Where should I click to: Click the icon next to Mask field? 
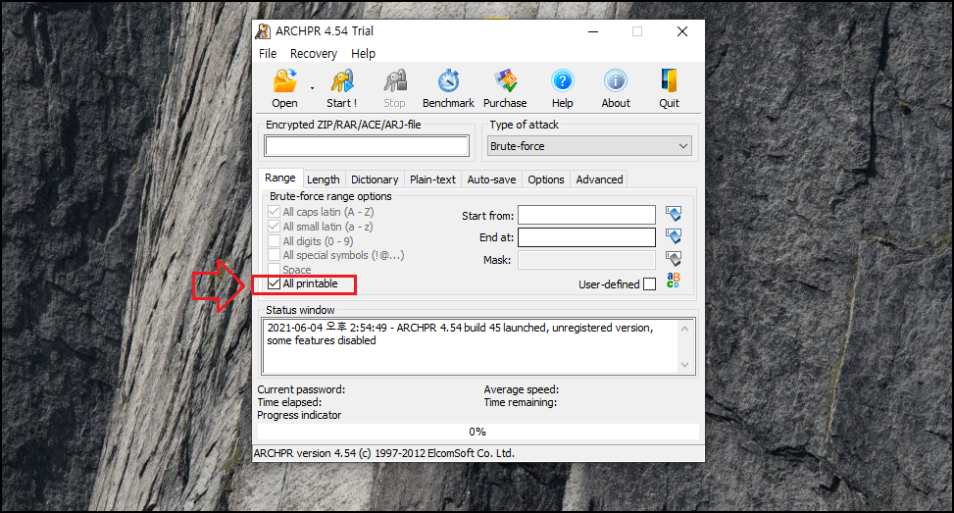point(674,259)
